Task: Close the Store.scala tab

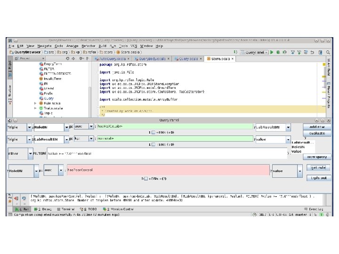Action: coord(233,59)
